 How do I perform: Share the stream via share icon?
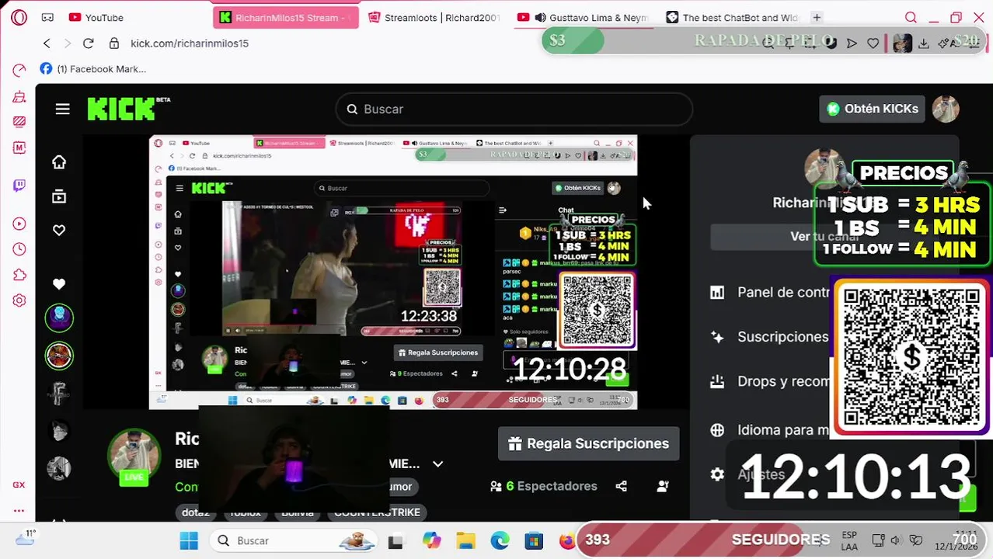pyautogui.click(x=621, y=486)
